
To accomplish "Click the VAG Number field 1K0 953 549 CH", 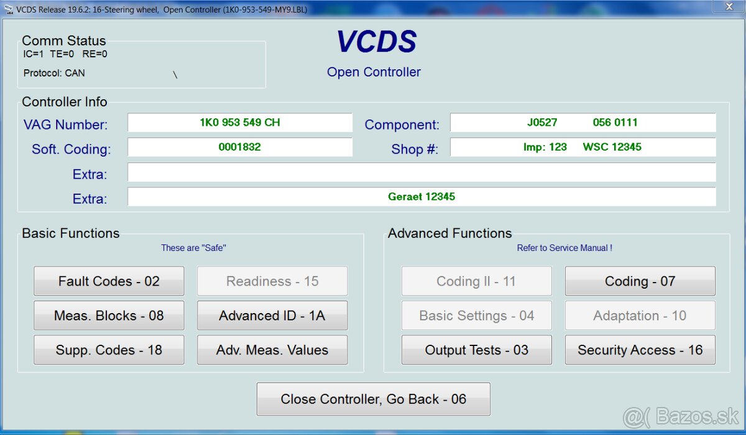I will pyautogui.click(x=240, y=123).
